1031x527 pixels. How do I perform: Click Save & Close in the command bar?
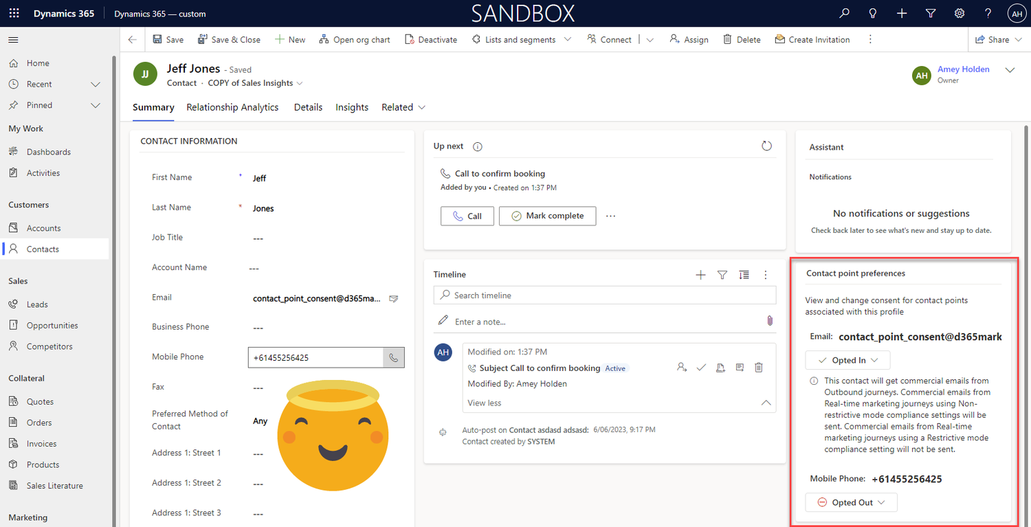coord(229,39)
